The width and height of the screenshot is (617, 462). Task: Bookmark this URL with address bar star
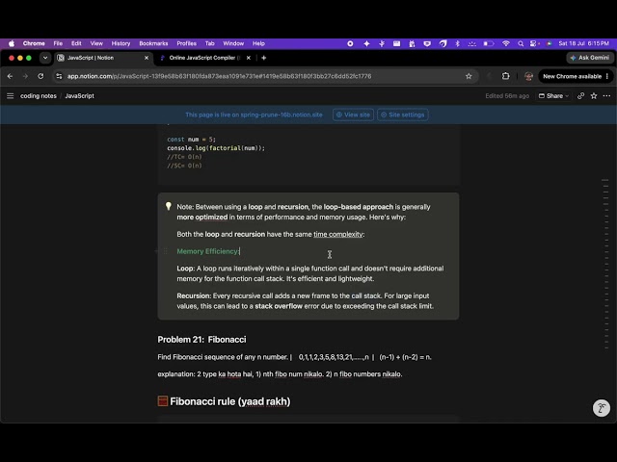tap(469, 76)
